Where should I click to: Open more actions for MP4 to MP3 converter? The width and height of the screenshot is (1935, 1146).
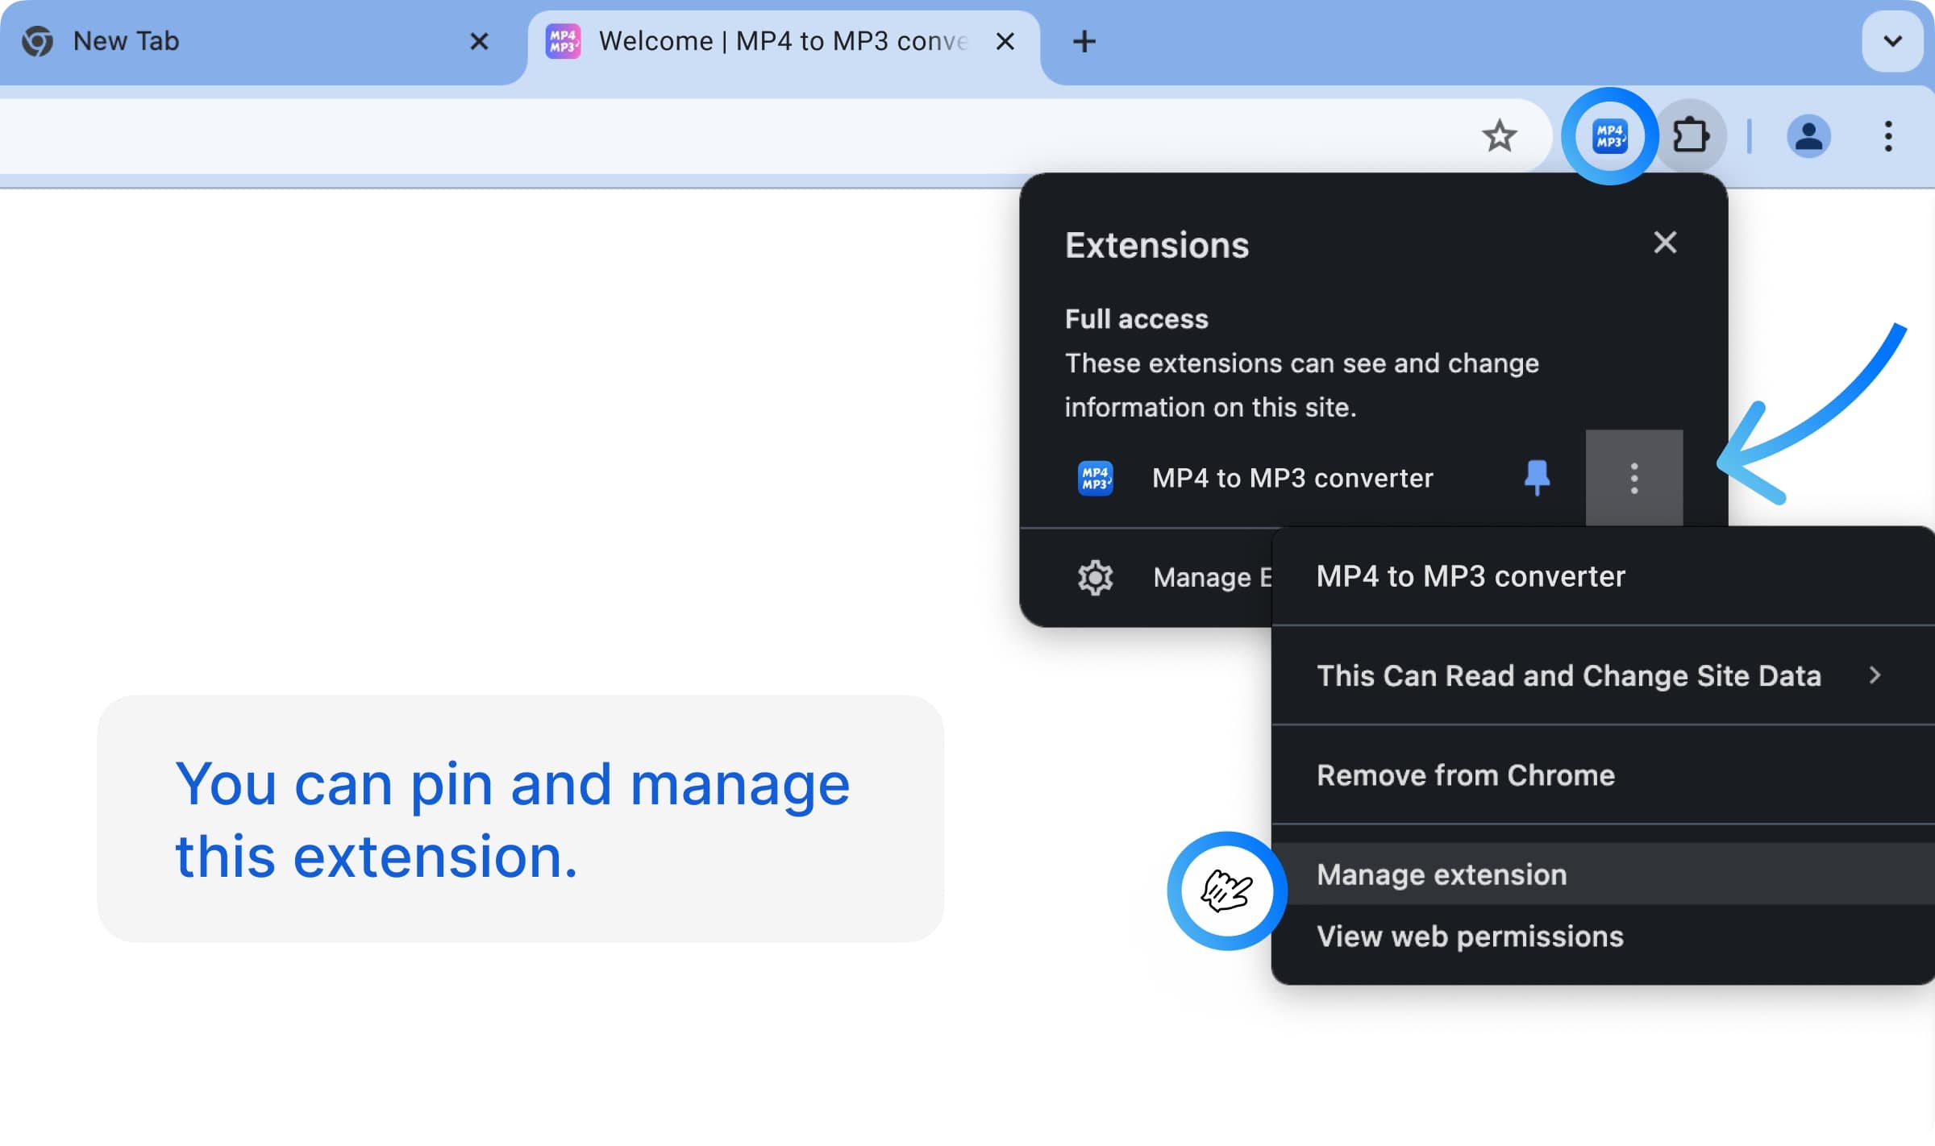(1634, 478)
